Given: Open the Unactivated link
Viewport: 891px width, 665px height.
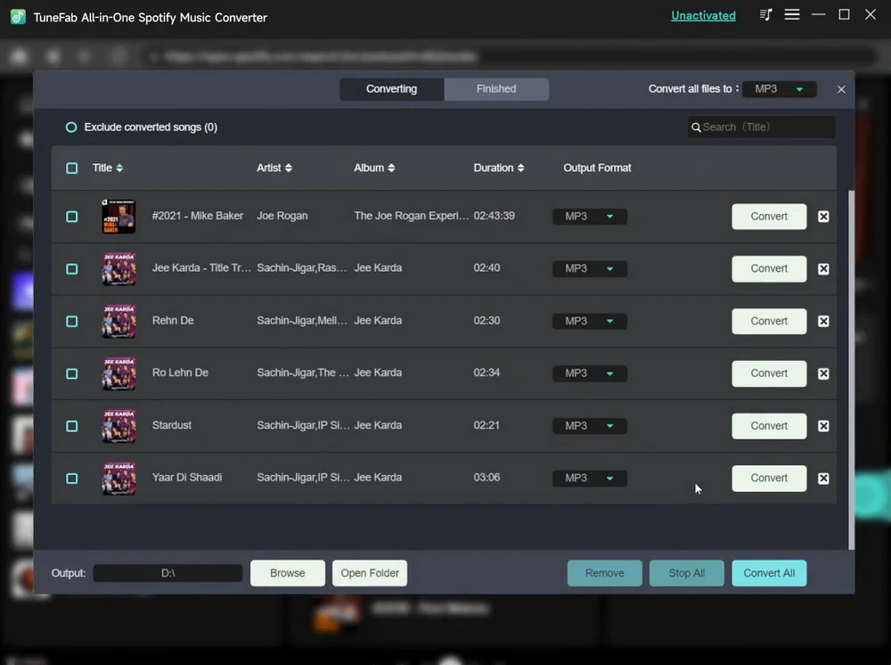Looking at the screenshot, I should click(x=703, y=16).
